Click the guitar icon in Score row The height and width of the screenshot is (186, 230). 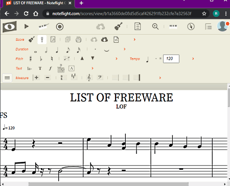(32, 39)
